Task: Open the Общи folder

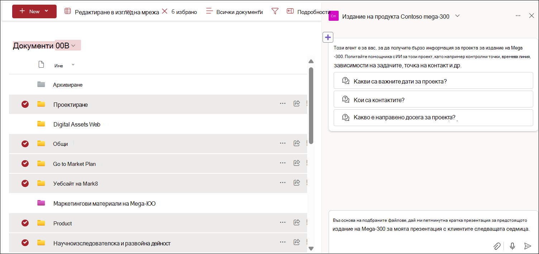Action: pyautogui.click(x=61, y=144)
